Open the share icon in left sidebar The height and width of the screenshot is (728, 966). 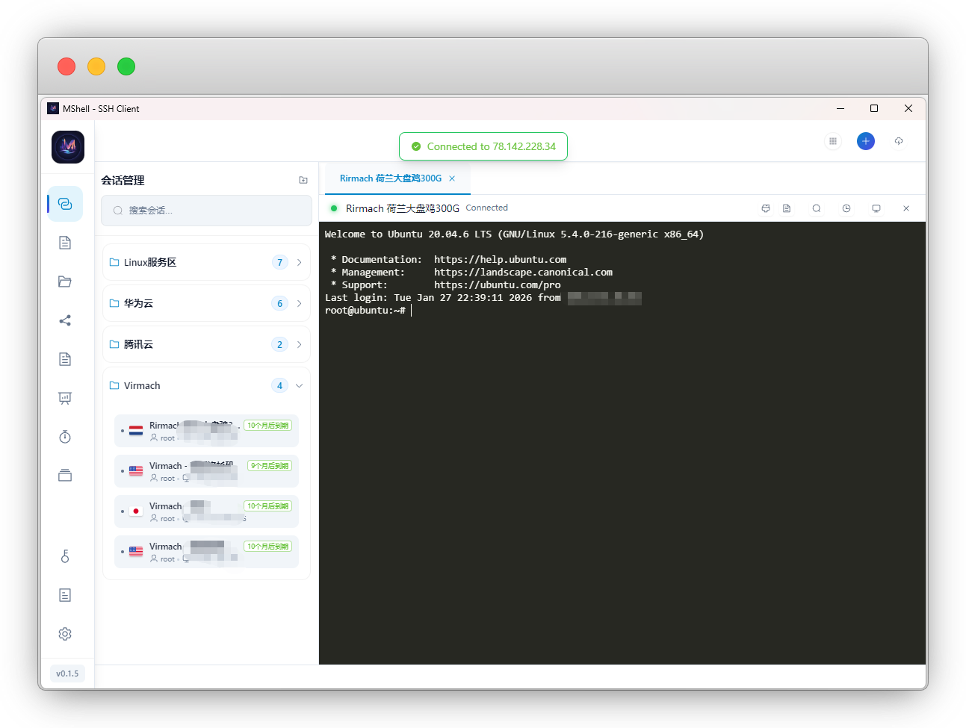point(65,320)
